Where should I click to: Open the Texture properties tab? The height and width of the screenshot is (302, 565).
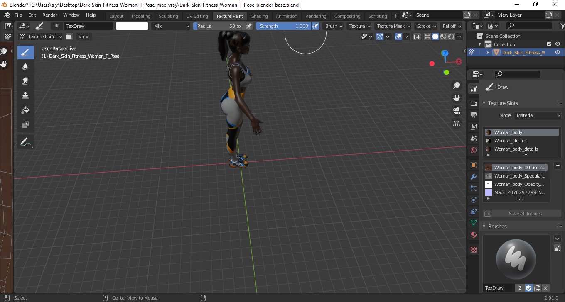tap(473, 250)
